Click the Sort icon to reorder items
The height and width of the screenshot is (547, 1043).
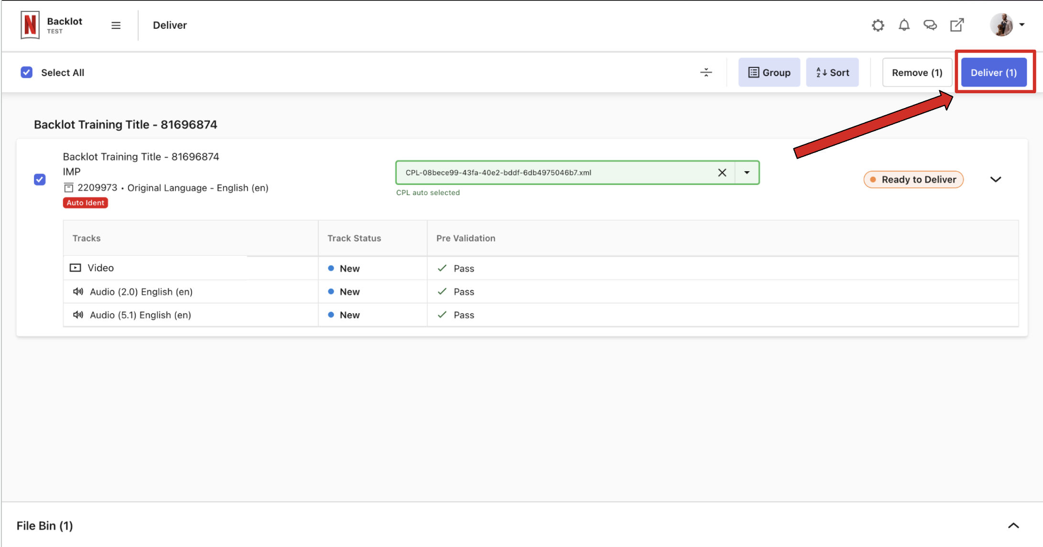point(833,72)
